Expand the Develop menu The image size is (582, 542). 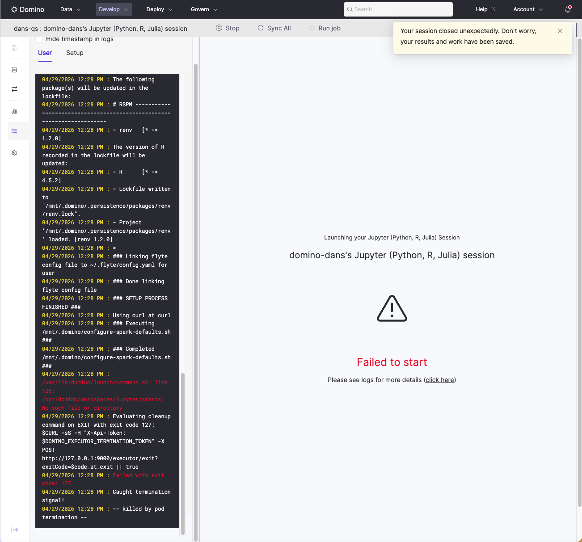pos(114,9)
